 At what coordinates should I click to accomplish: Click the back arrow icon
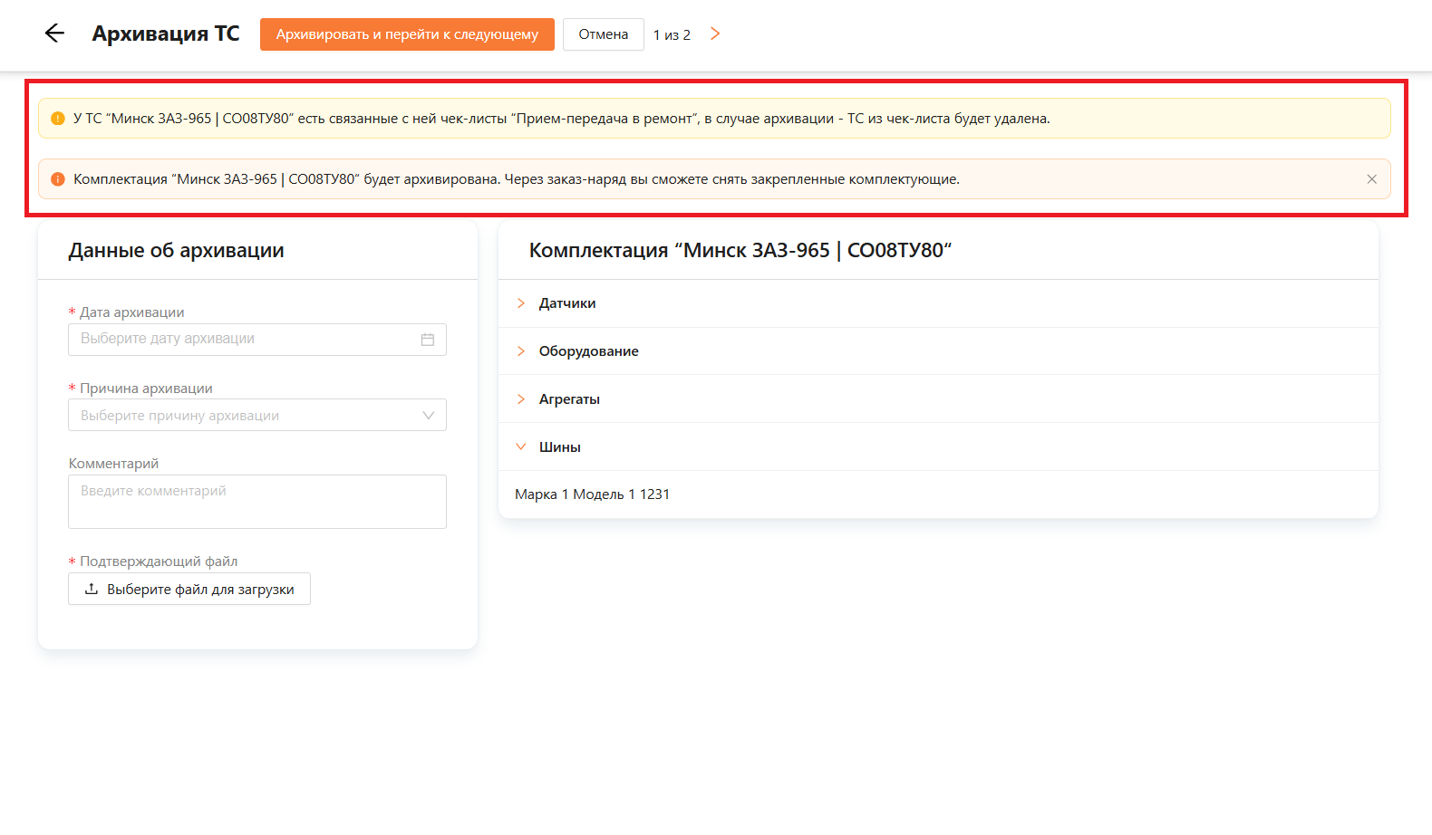point(54,34)
